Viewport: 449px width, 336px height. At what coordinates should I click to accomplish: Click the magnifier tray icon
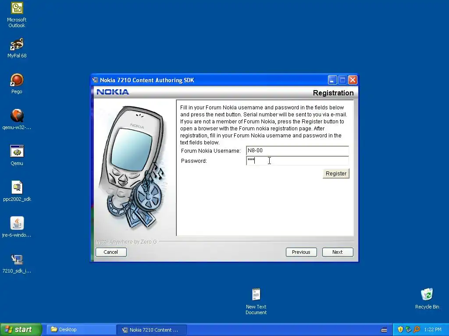[x=417, y=329]
